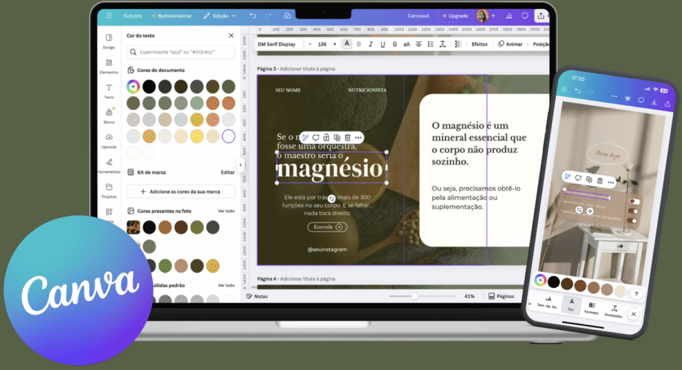Pick the bright yellow document color swatch
Image resolution: width=682 pixels, height=370 pixels.
(196, 136)
